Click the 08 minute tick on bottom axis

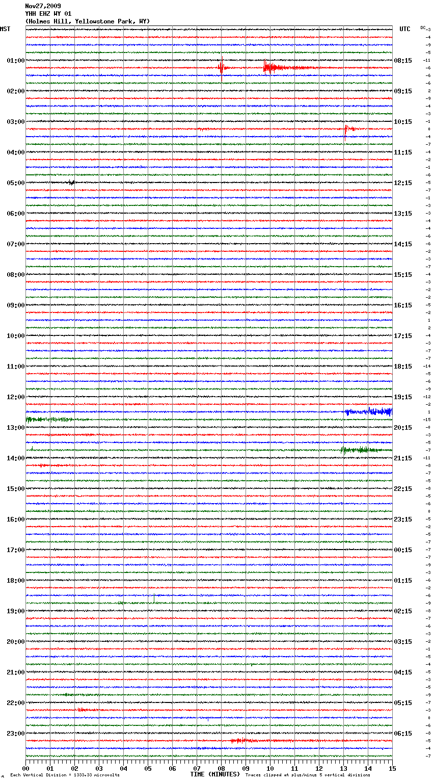[x=221, y=768]
